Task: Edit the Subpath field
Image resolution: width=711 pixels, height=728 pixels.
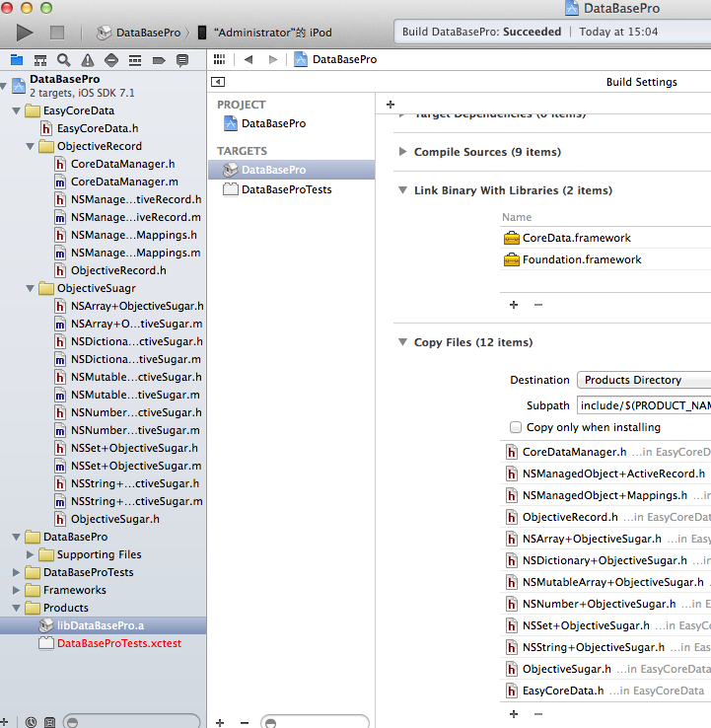Action: coord(644,405)
